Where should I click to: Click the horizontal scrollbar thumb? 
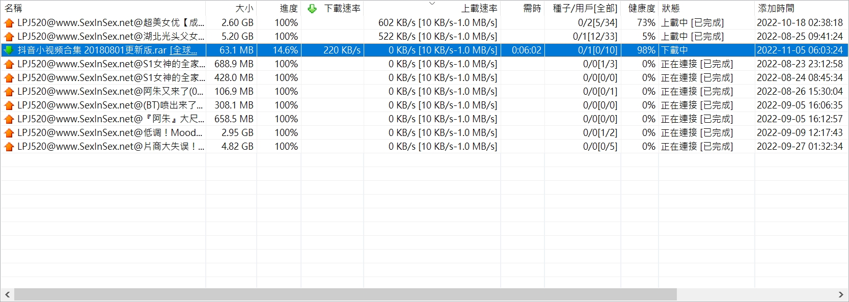(345, 295)
